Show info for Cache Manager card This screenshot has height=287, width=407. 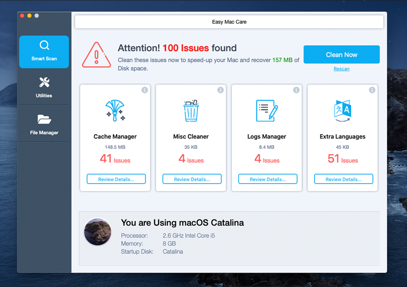[145, 90]
